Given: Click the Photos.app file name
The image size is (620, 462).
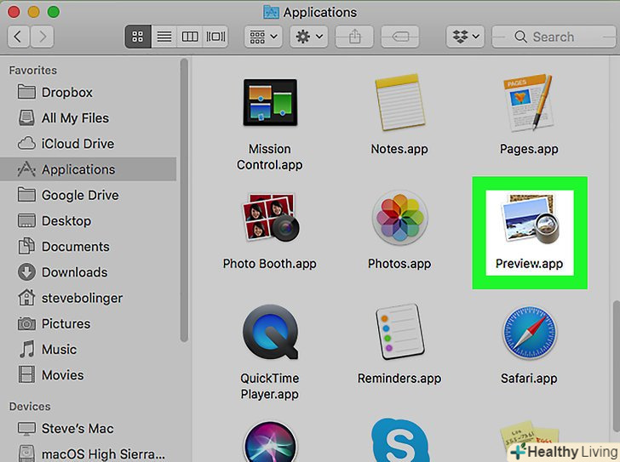Looking at the screenshot, I should pos(399,264).
